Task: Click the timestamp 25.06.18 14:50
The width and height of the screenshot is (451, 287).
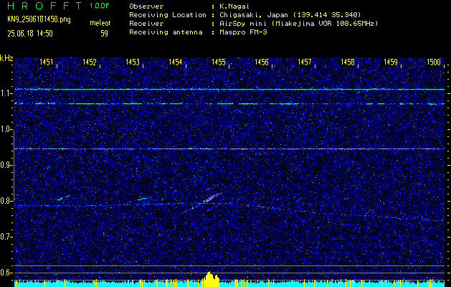Action: coord(30,34)
